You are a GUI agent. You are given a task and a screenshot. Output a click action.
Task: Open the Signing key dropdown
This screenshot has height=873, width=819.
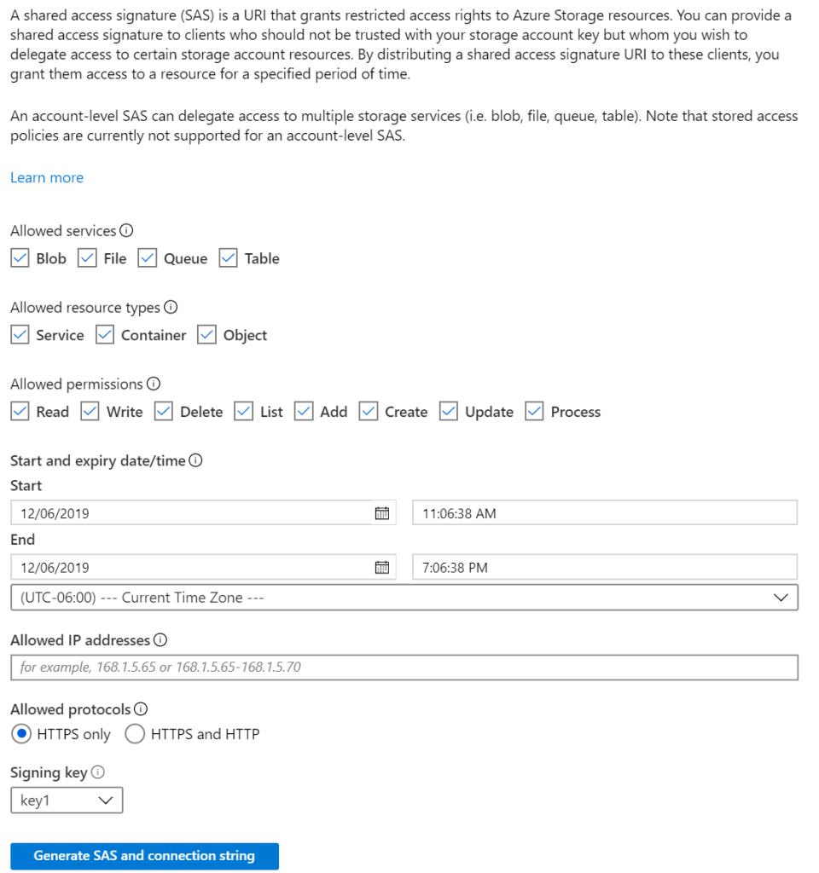pos(67,801)
